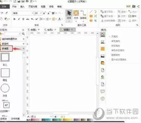Select the single-color gradient fill option
This screenshot has width=141, height=123.
(118, 50)
